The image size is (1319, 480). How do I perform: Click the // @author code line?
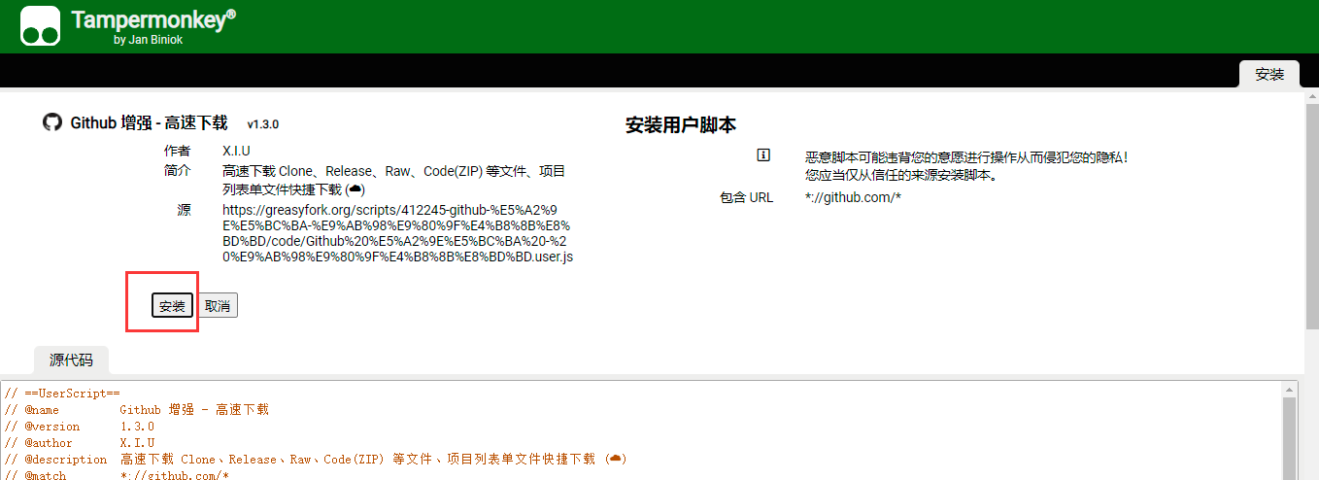[80, 443]
